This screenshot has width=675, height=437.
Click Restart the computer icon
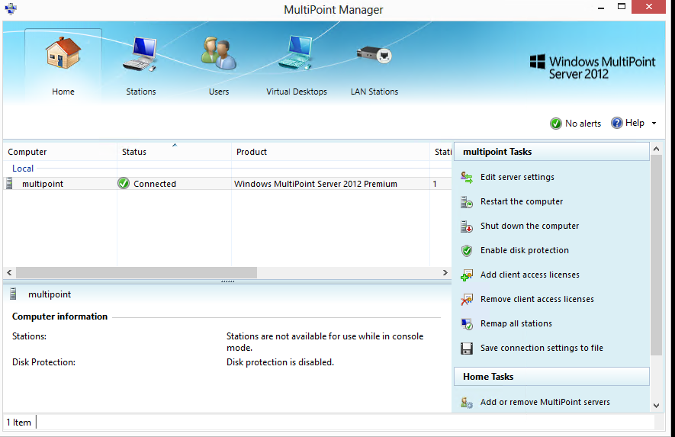pos(467,202)
